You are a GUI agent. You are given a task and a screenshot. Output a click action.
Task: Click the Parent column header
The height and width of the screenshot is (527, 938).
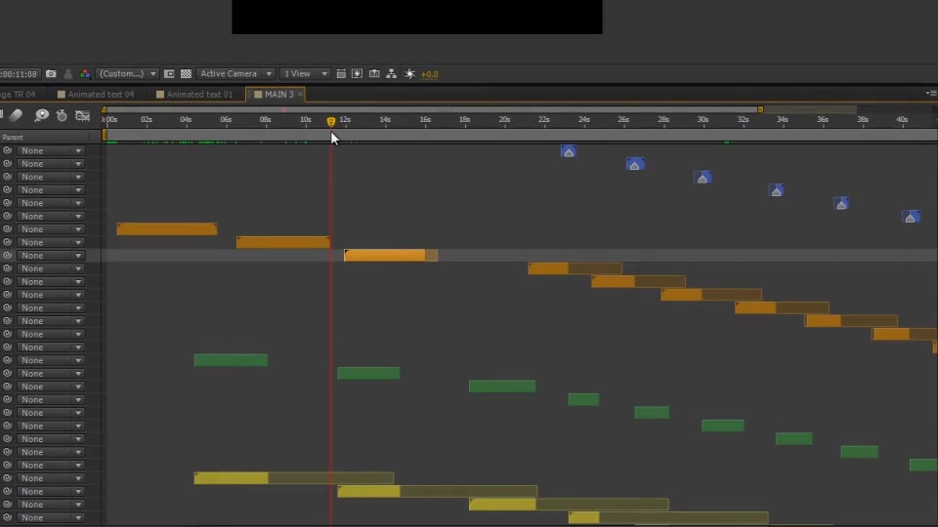[13, 137]
